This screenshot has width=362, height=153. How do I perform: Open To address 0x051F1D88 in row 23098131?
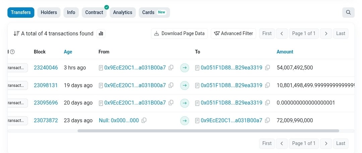click(x=232, y=86)
